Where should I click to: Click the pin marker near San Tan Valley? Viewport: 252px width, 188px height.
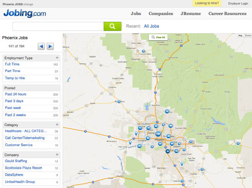[182, 164]
